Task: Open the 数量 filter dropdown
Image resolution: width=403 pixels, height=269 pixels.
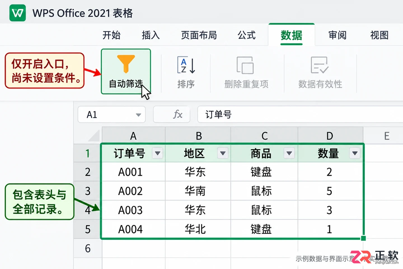Action: pyautogui.click(x=355, y=153)
